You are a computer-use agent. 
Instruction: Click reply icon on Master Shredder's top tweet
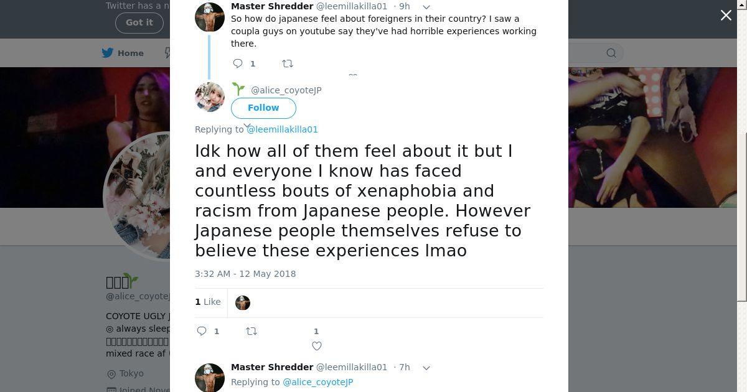pos(238,63)
